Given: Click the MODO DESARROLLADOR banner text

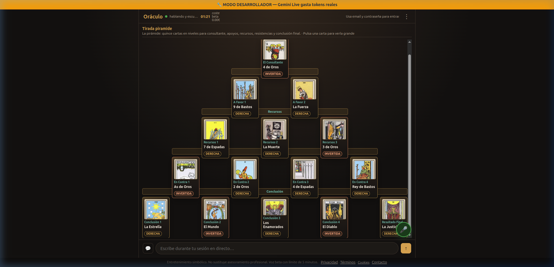Looking at the screenshot, I should 277,5.
